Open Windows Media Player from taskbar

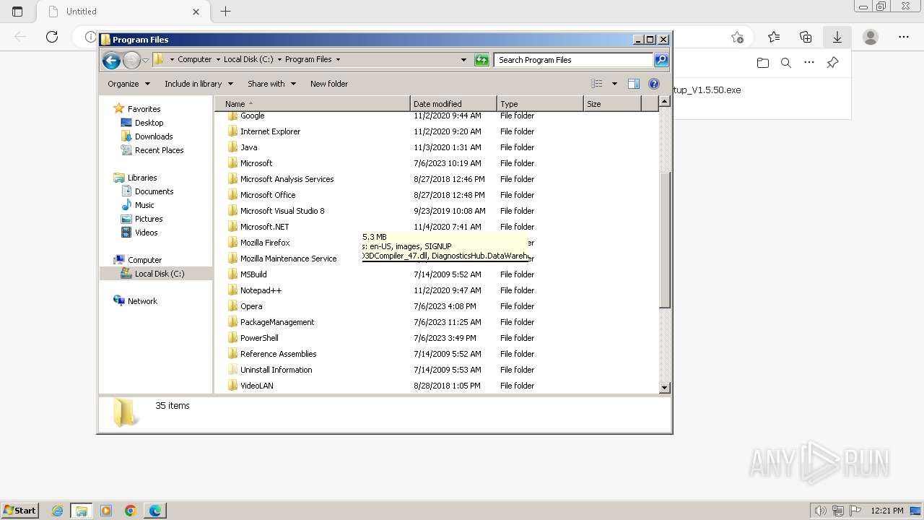(x=106, y=511)
